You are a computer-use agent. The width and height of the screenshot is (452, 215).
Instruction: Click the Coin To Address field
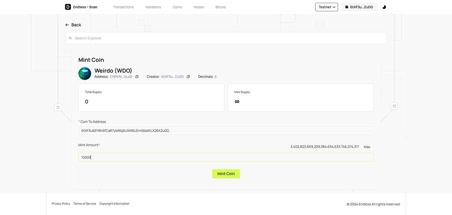coord(226,131)
